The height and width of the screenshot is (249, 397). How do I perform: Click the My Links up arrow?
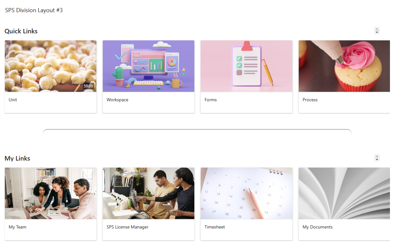coord(377,156)
